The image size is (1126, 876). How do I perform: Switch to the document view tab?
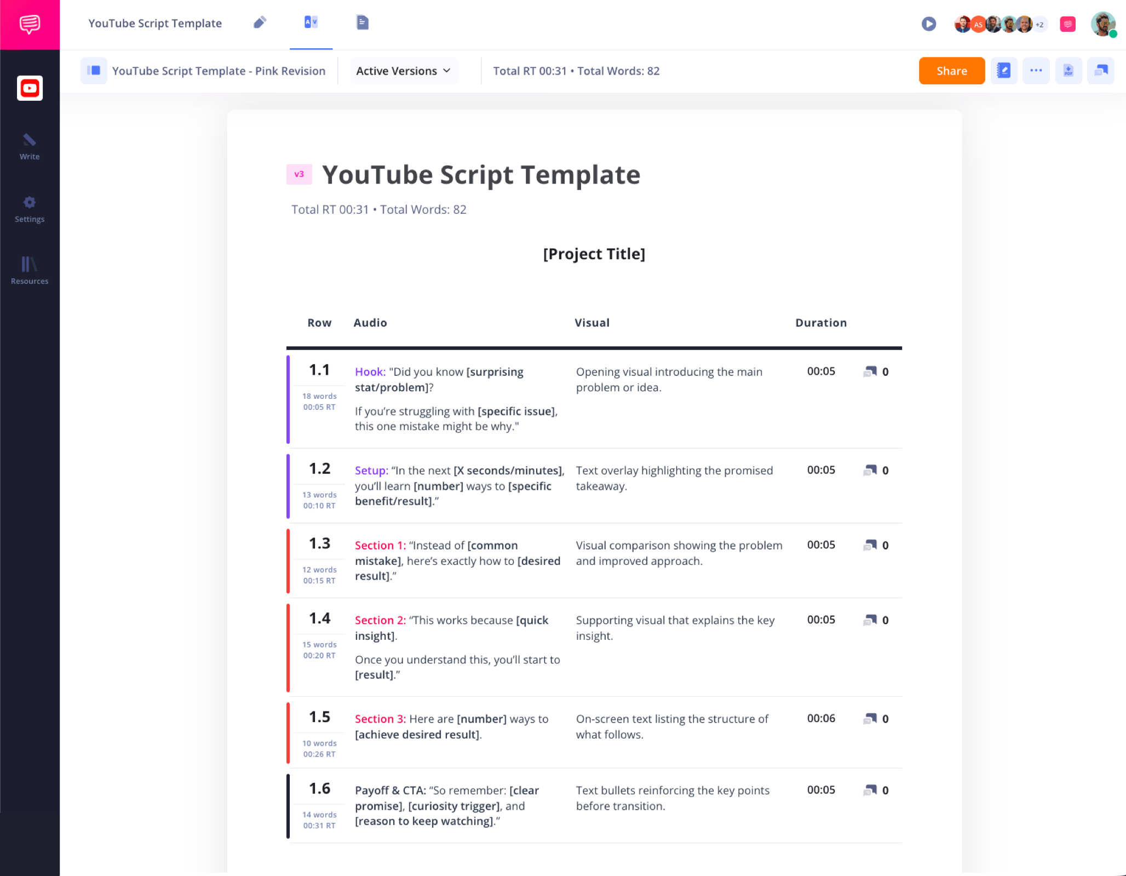361,22
